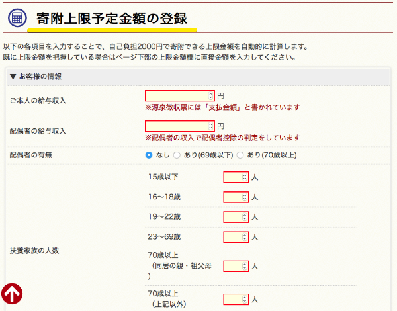397x311 pixels.
Task: Click the note ※配偶者の収入で配偶者控除の判定をしています
Action: 222,138
